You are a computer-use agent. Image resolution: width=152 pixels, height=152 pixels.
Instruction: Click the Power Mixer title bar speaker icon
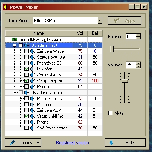point(6,7)
